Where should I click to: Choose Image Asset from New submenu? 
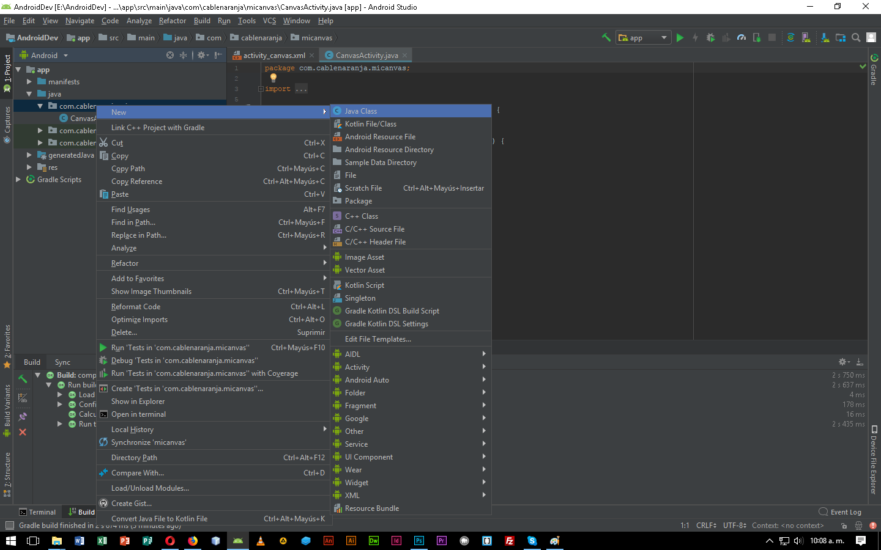pyautogui.click(x=411, y=257)
